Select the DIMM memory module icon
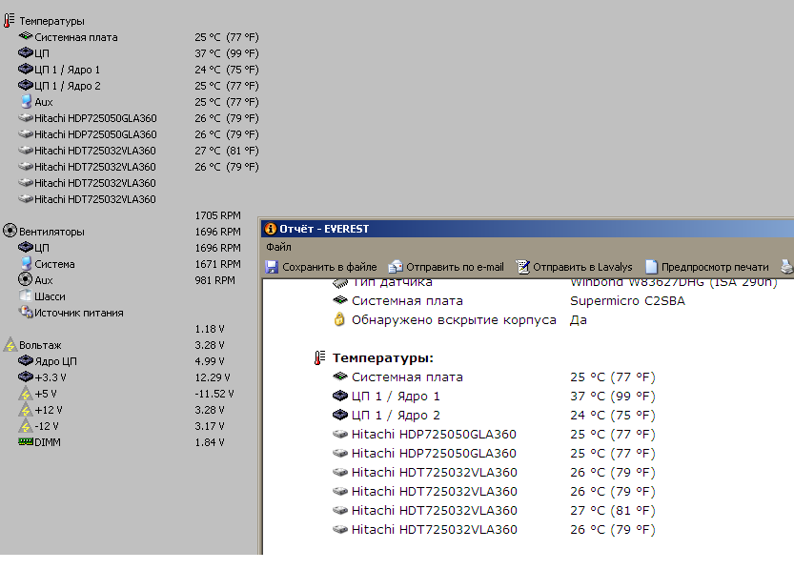The width and height of the screenshot is (794, 570). 26,441
